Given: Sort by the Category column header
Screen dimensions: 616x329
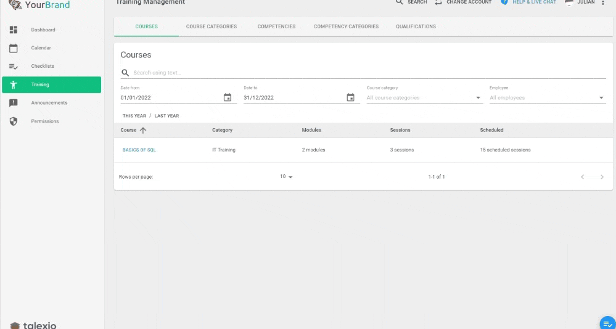Looking at the screenshot, I should [223, 131].
